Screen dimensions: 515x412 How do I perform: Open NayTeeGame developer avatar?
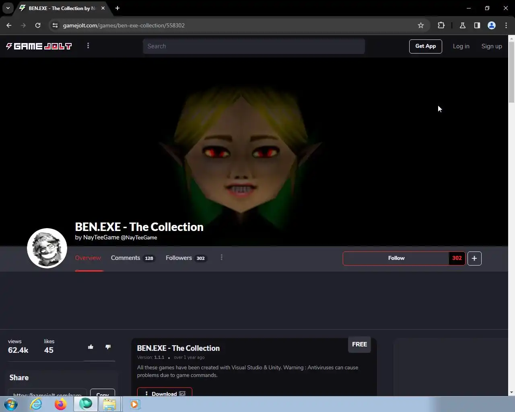[x=47, y=248]
